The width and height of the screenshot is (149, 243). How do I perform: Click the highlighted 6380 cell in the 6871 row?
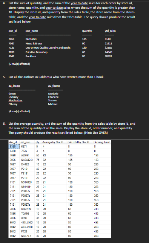(14, 147)
